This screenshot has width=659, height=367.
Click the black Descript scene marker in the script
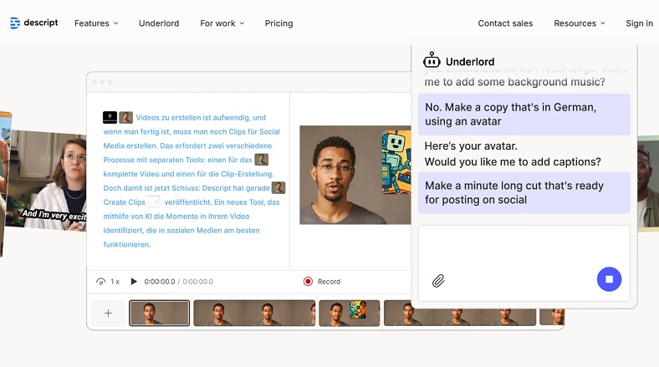coord(110,118)
